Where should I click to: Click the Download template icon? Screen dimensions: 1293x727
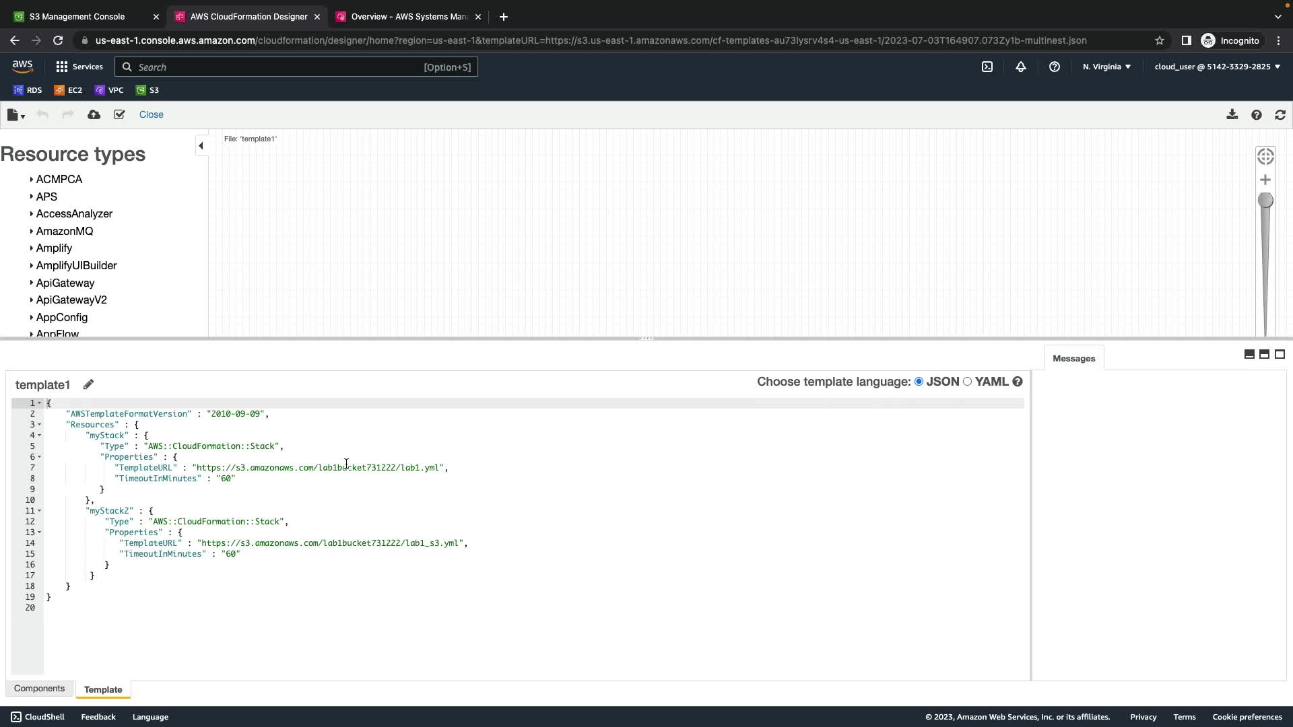tap(1232, 114)
